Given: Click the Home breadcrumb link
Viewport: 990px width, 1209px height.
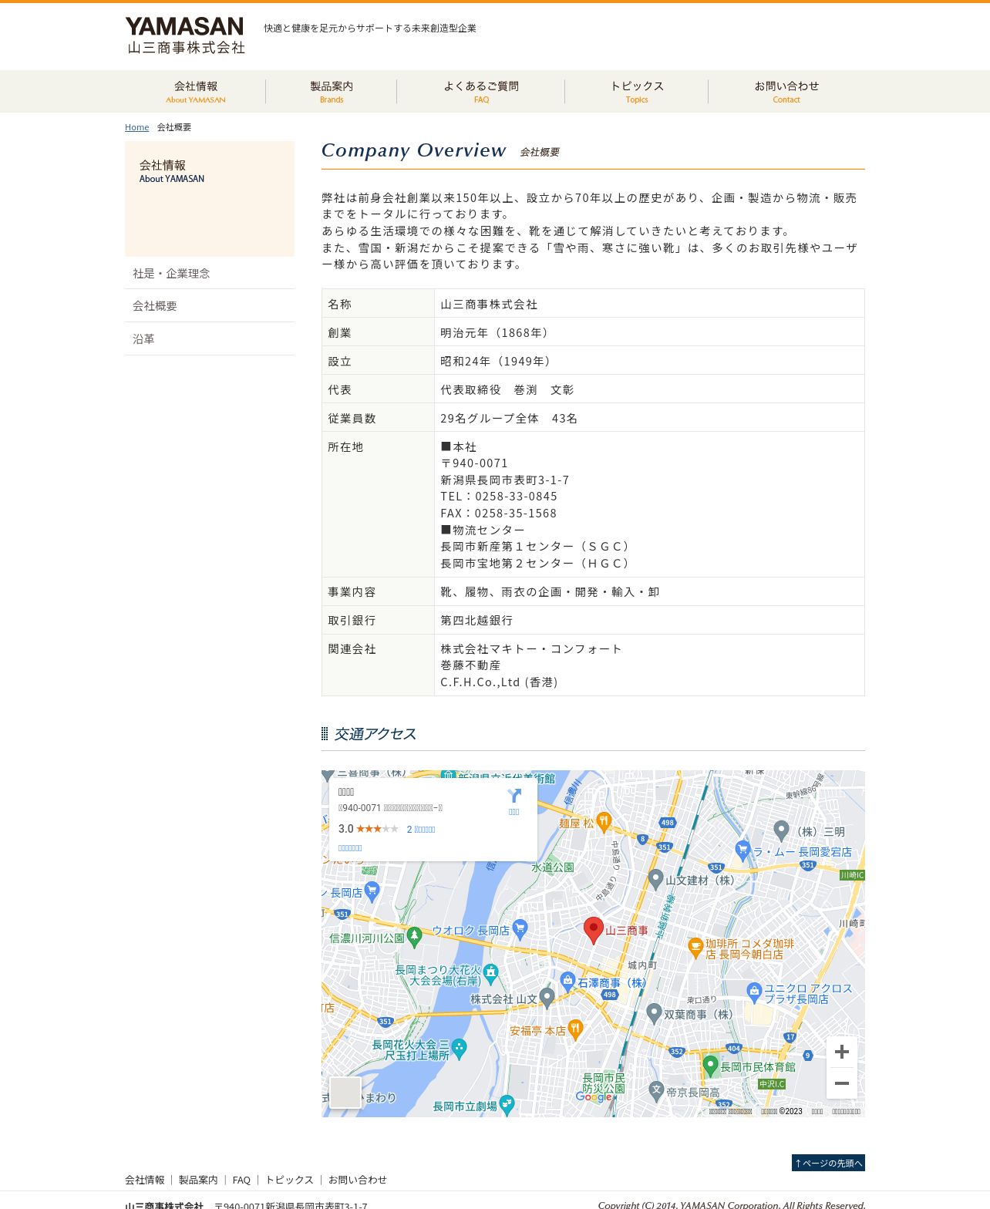Looking at the screenshot, I should 137,127.
